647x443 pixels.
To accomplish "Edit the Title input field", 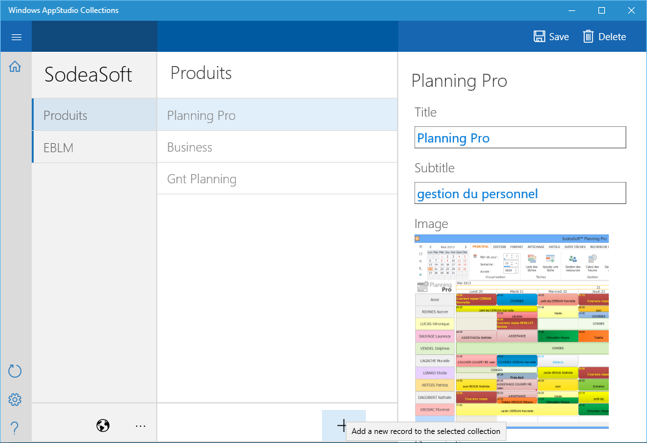I will [x=520, y=137].
